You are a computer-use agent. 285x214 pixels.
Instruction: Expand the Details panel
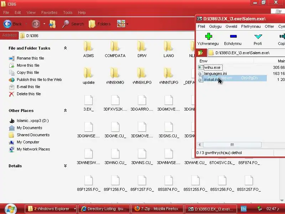click(x=65, y=166)
